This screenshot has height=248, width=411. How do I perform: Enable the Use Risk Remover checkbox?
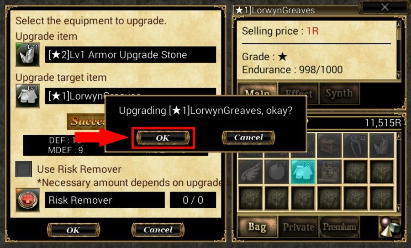tap(24, 169)
